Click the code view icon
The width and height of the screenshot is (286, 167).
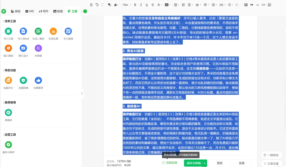tap(263, 5)
